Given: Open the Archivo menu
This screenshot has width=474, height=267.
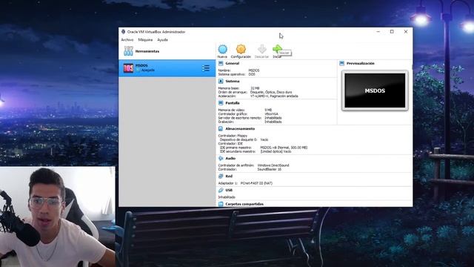Looking at the screenshot, I should click(x=127, y=39).
